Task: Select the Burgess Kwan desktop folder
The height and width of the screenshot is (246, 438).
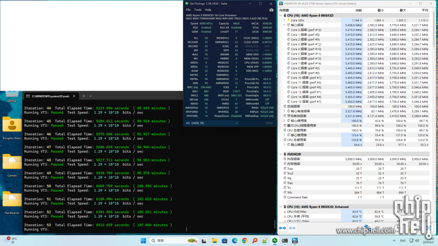Action: [12, 128]
